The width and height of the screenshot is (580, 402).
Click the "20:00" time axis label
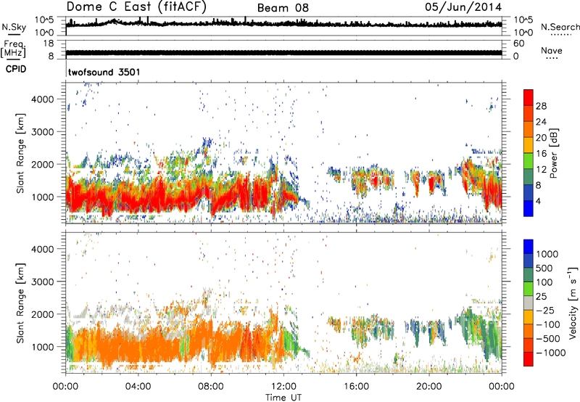tap(429, 386)
